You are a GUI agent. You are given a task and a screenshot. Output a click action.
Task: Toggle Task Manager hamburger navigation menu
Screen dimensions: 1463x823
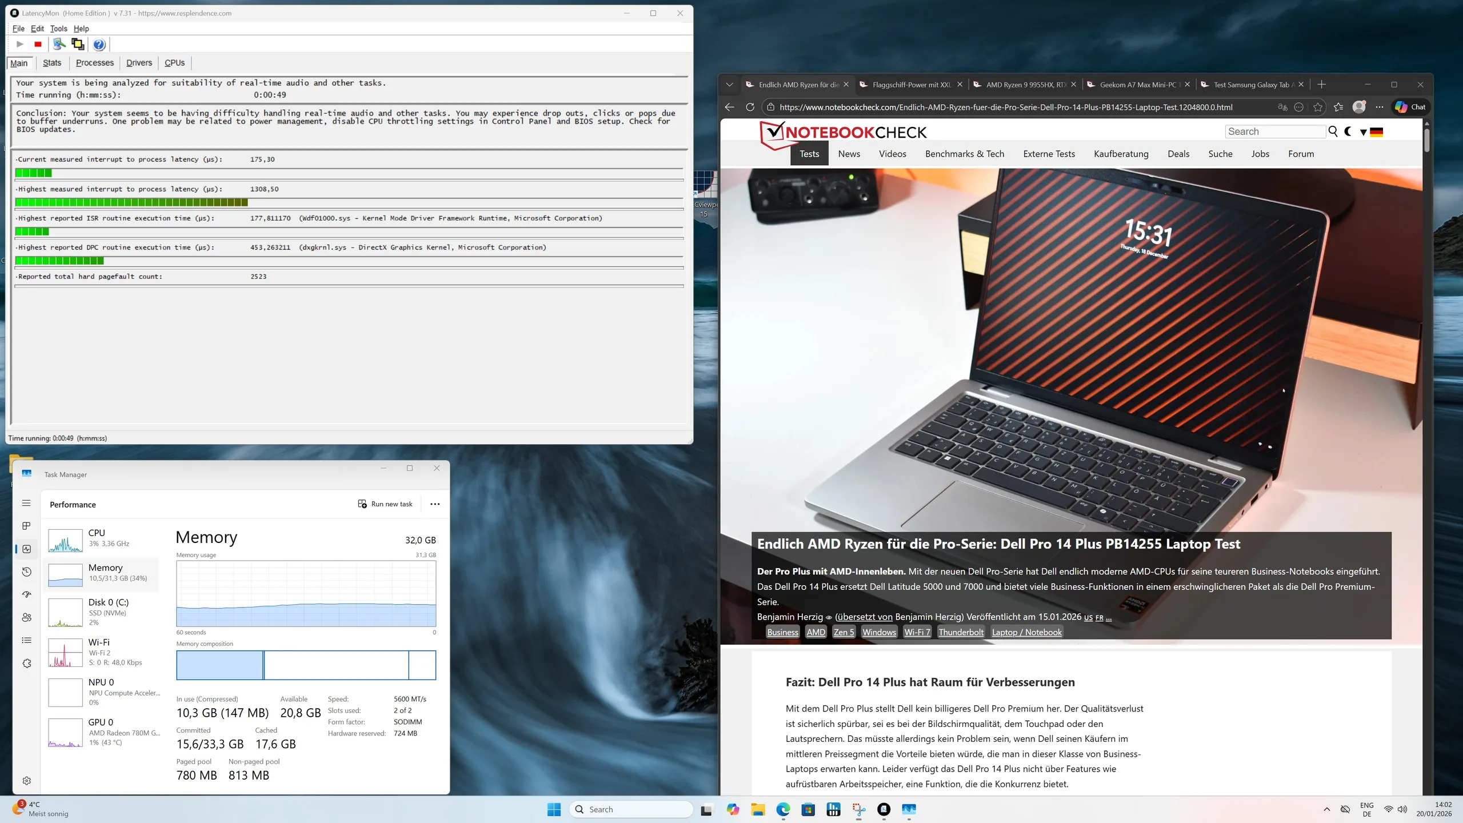(26, 503)
